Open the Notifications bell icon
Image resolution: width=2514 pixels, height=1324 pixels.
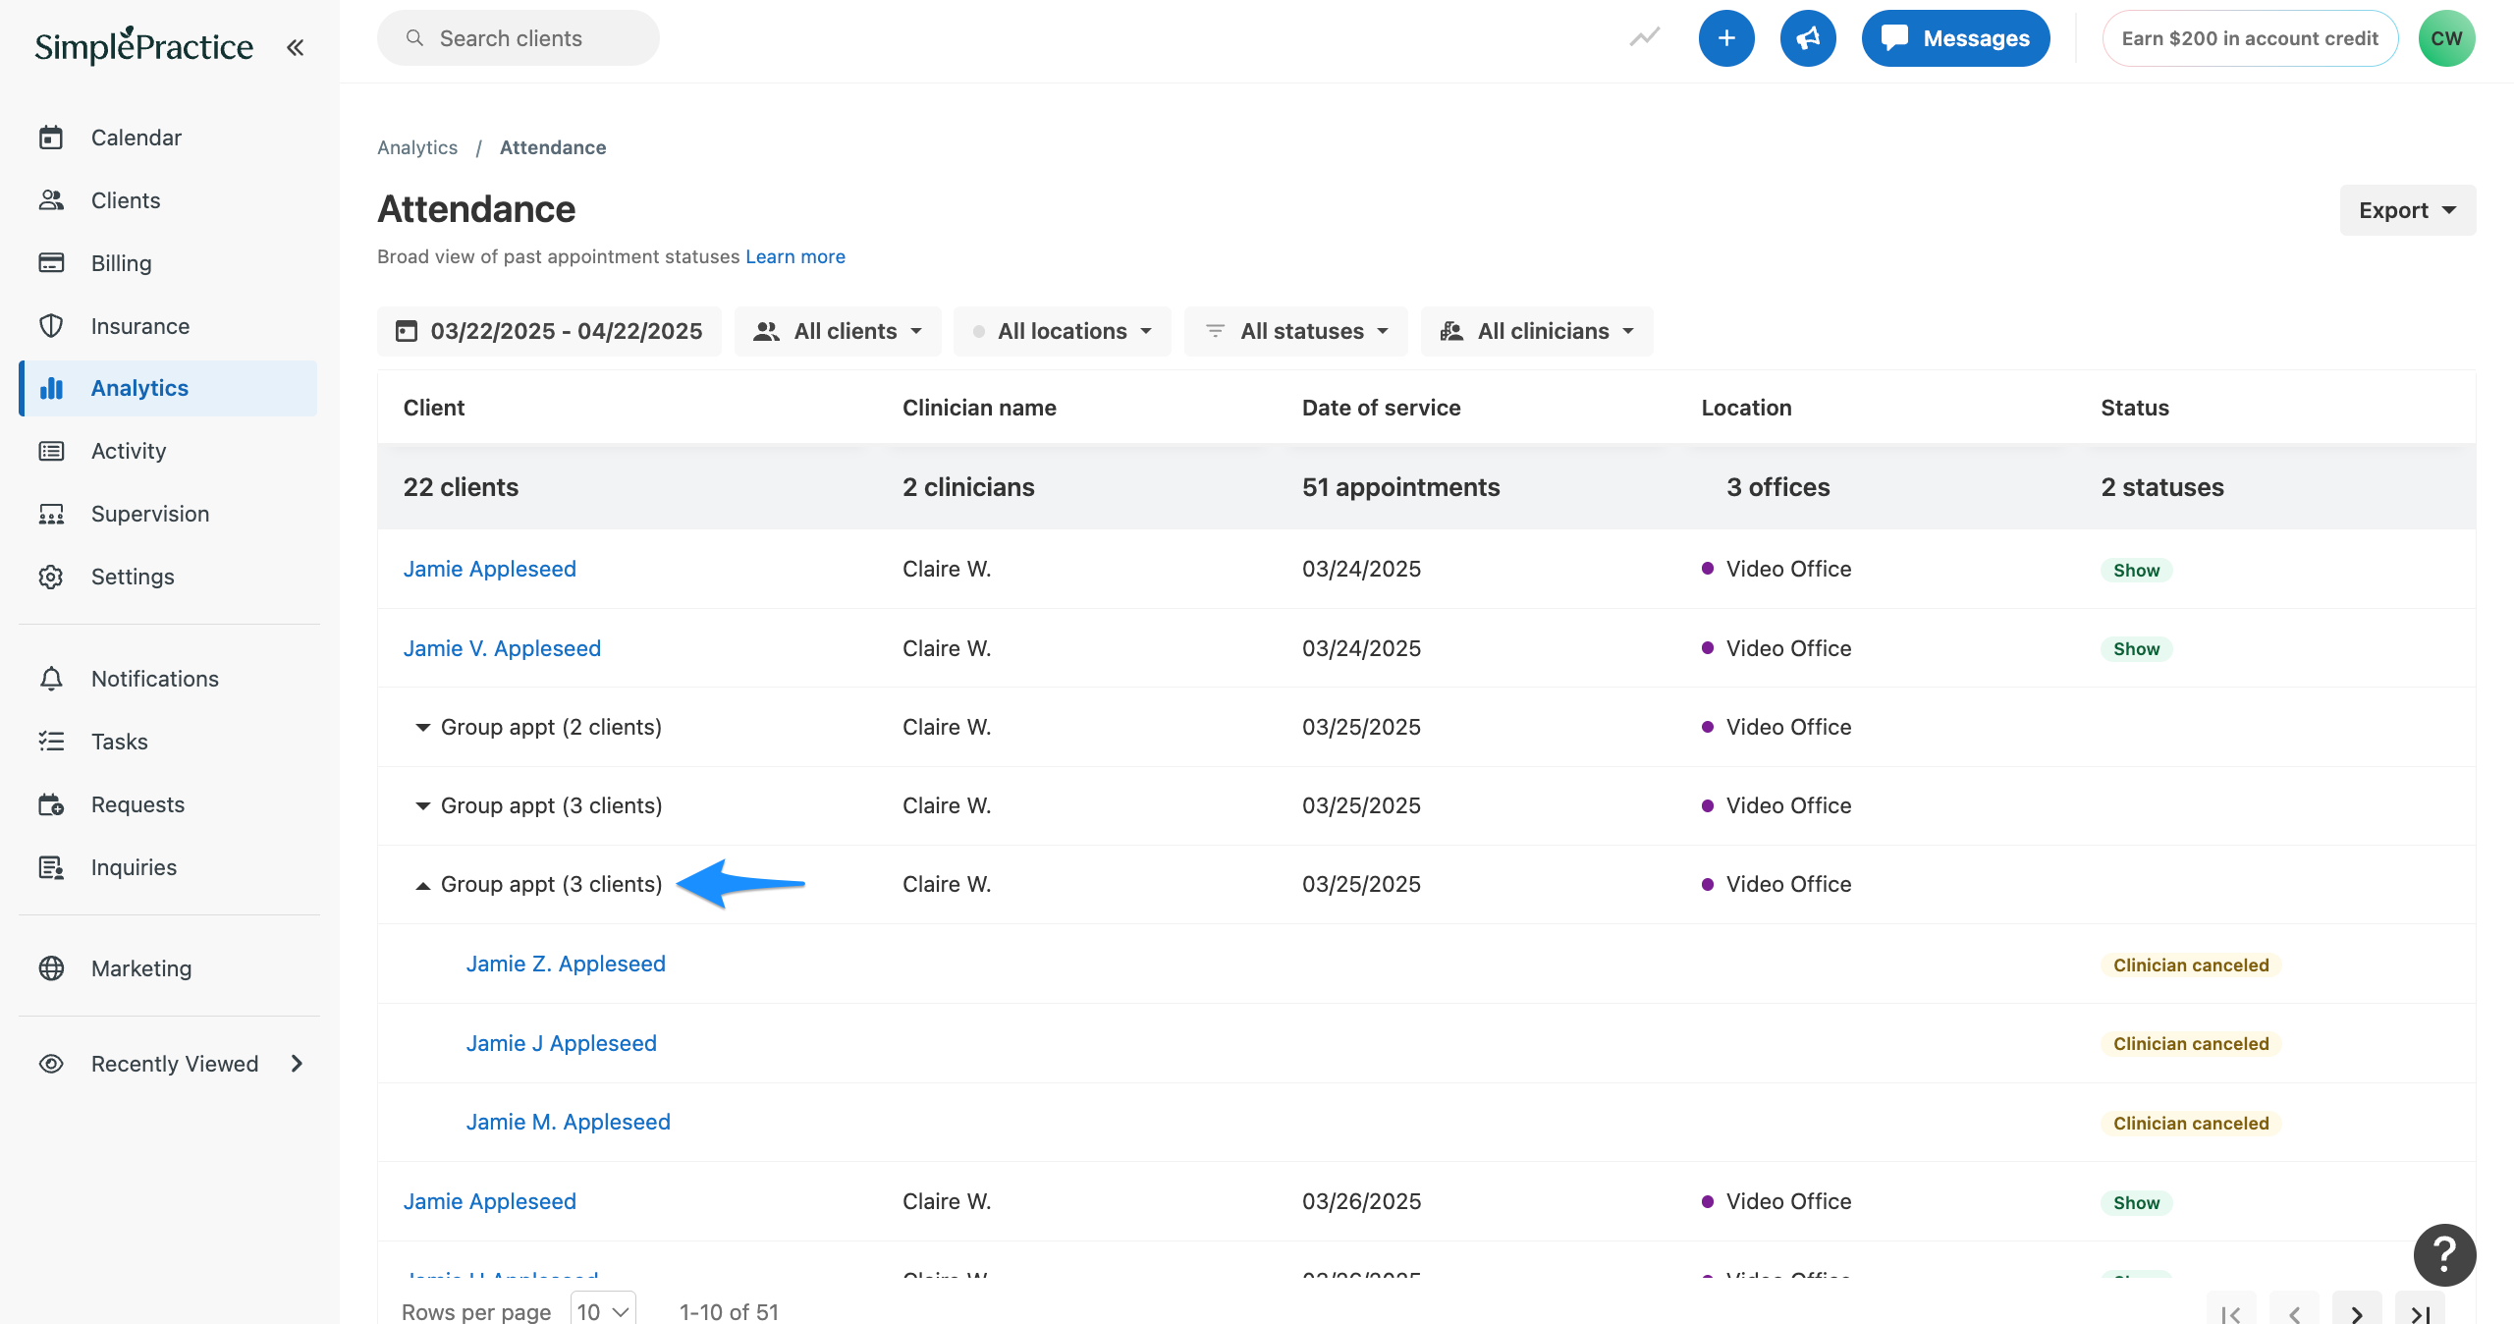(x=51, y=679)
